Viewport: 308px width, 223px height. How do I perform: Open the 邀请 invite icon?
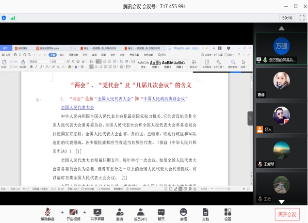pos(119,214)
